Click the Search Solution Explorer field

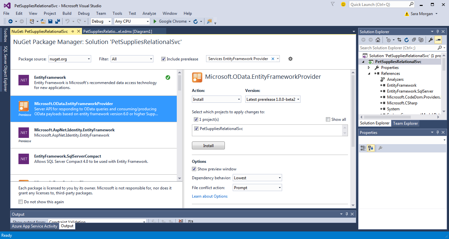pos(398,48)
